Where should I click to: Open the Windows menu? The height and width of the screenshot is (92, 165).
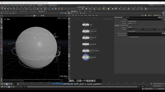(16, 5)
